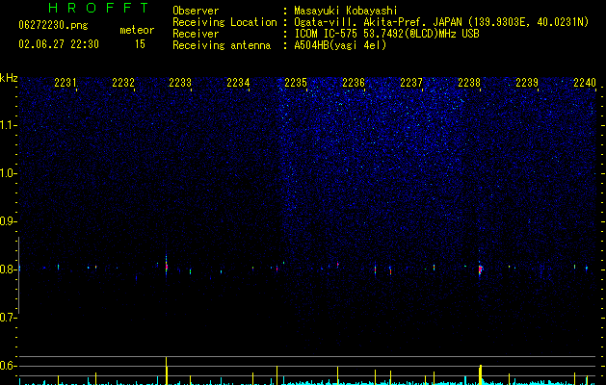Click the 2234 time marker
This screenshot has width=606, height=385.
click(238, 83)
